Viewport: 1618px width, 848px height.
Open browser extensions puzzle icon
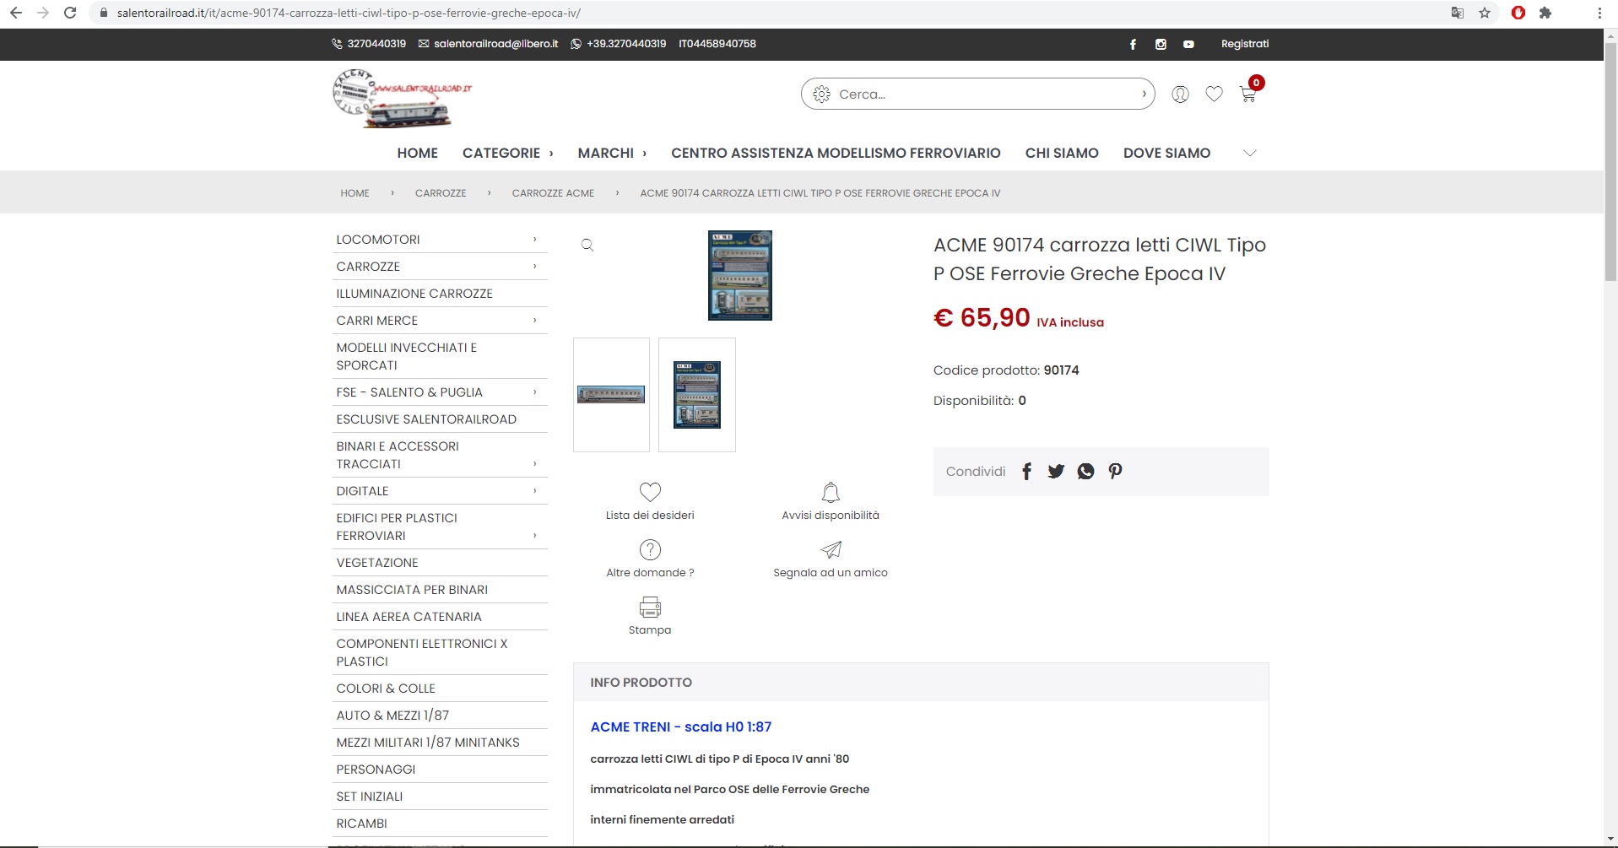(1545, 13)
